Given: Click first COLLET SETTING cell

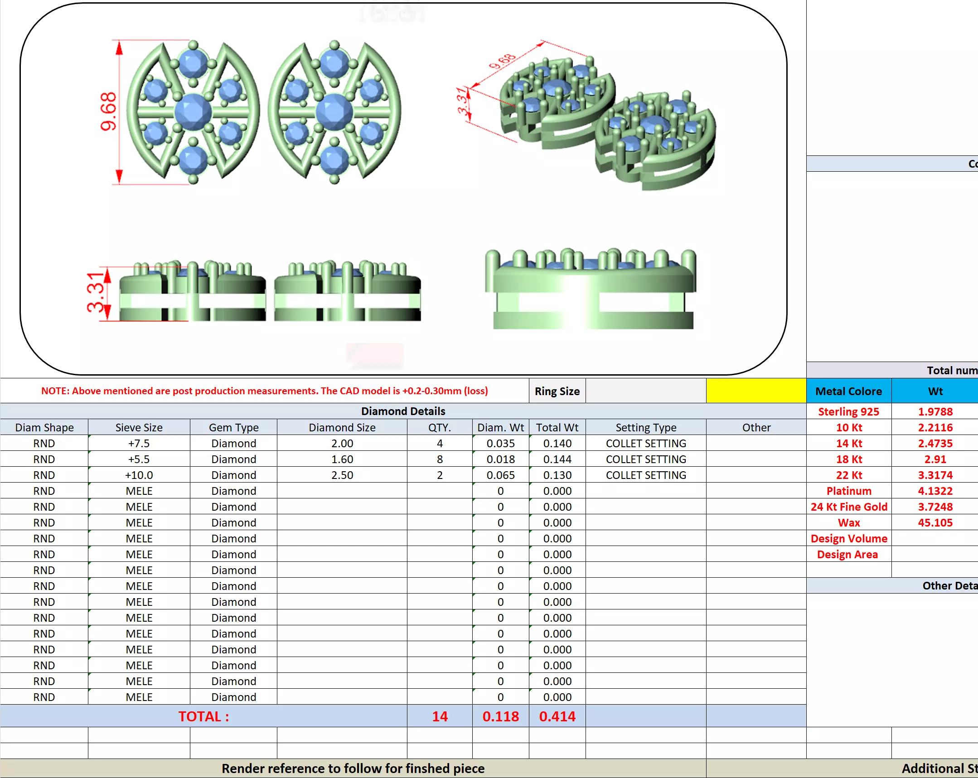Looking at the screenshot, I should pyautogui.click(x=645, y=443).
